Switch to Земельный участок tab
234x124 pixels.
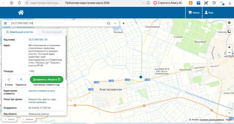click(20, 32)
